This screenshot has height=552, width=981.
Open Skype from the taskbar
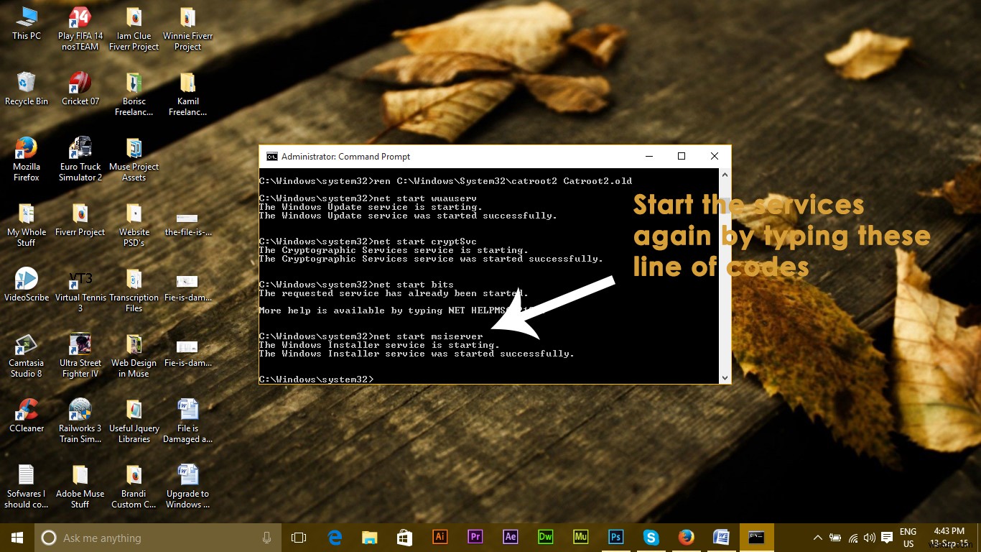[x=651, y=537]
